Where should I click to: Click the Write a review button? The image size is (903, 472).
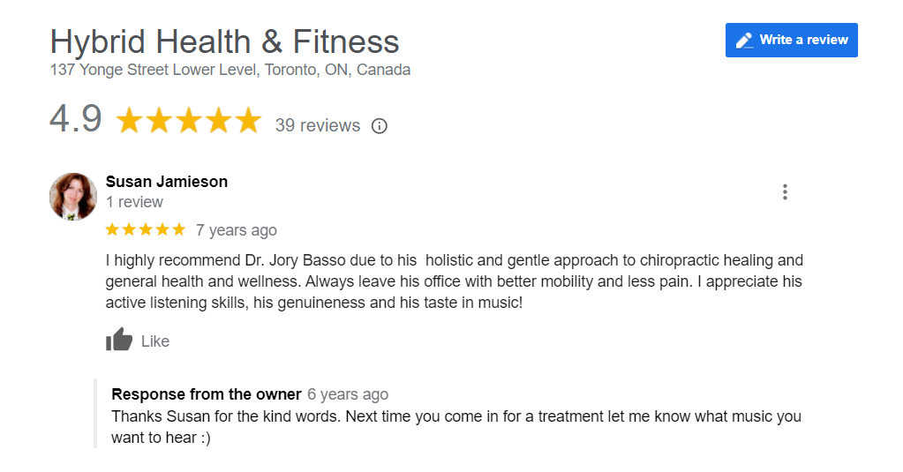point(791,40)
